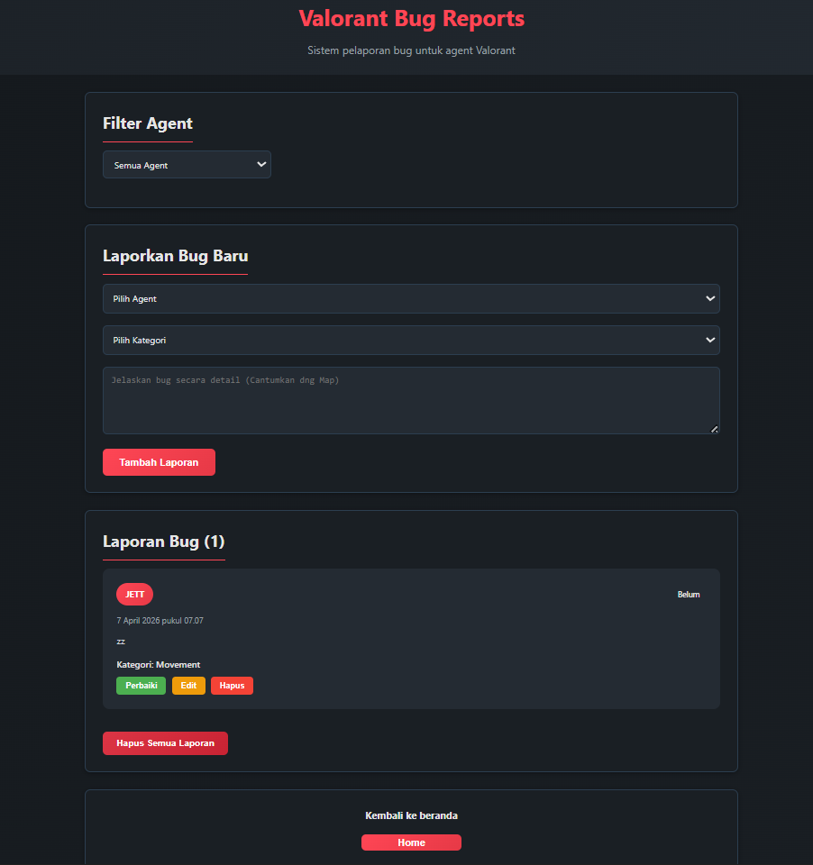The height and width of the screenshot is (865, 813).
Task: Click Hapus Semua Laporan button
Action: point(165,743)
